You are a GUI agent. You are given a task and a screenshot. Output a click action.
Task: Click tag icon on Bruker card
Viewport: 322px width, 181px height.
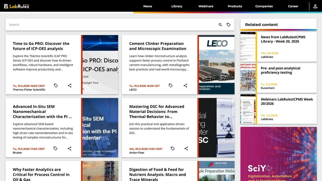55,148
